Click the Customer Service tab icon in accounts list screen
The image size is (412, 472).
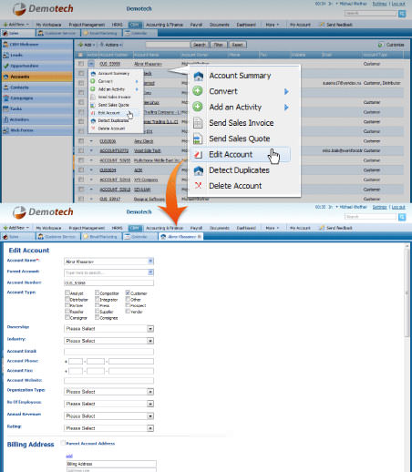(41, 33)
